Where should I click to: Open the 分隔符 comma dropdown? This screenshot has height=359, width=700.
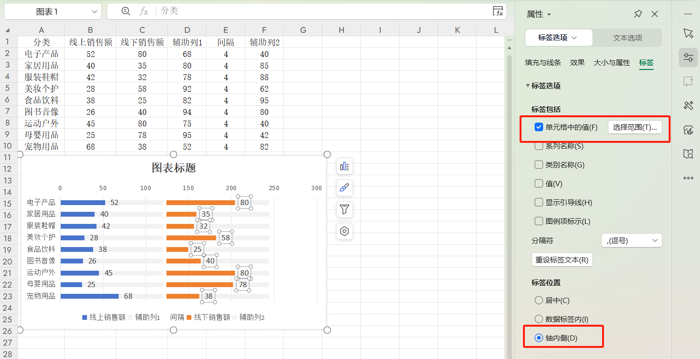631,240
